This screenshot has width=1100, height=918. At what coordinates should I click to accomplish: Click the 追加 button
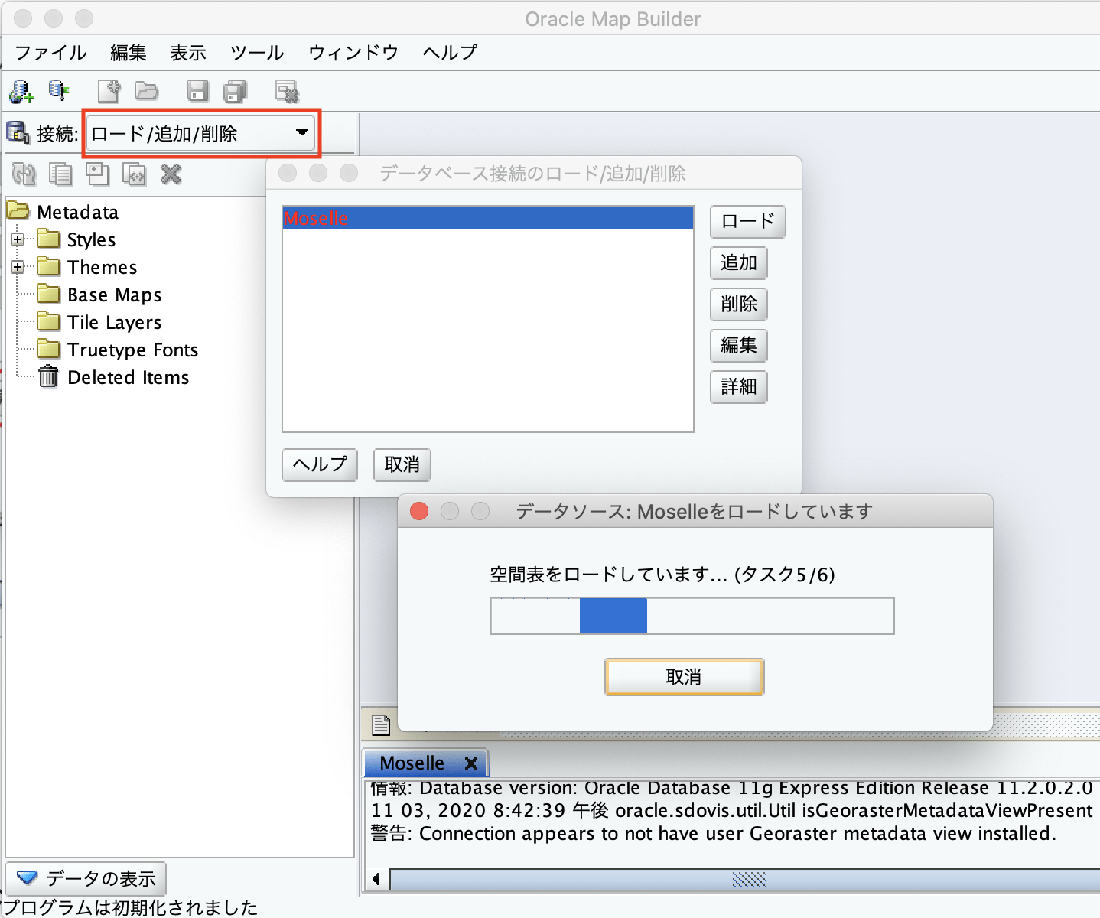(738, 262)
